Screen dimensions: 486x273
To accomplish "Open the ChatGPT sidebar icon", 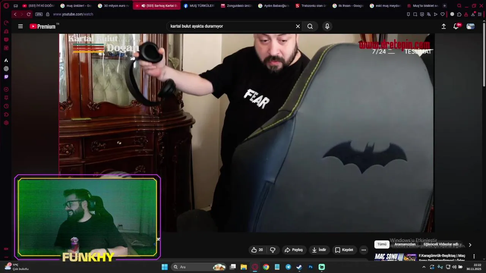I will [x=6, y=69].
